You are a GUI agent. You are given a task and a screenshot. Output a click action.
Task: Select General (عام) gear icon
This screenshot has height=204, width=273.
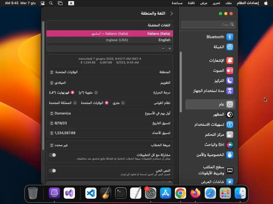[230, 104]
